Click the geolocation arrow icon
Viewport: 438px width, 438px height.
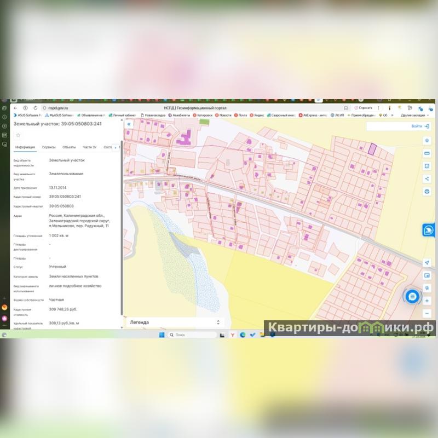(x=427, y=263)
